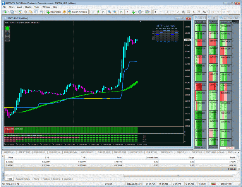Open the Indicators list icon
The image size is (242, 187).
(x=133, y=12)
